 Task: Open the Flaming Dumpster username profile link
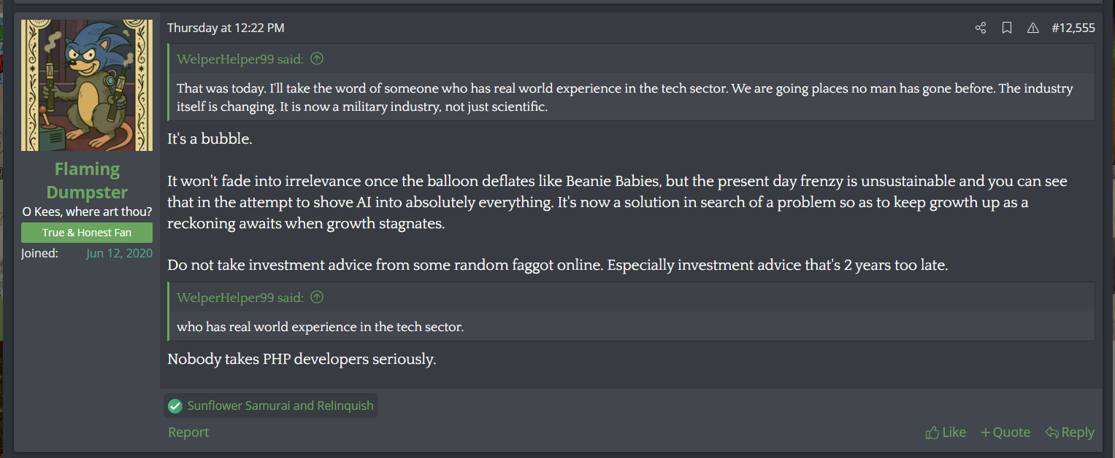pyautogui.click(x=87, y=180)
